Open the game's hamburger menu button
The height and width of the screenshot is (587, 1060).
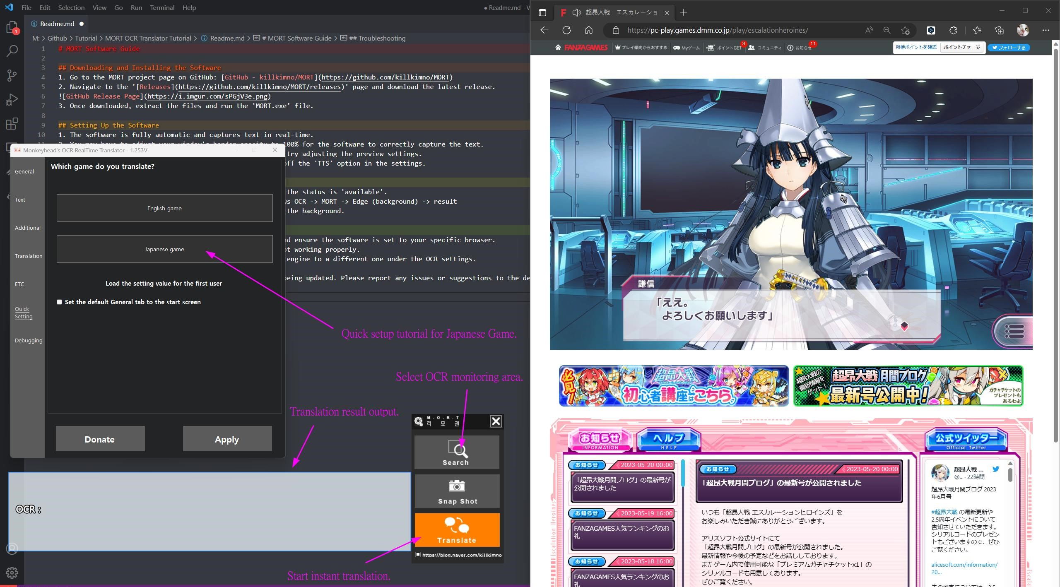point(1014,331)
